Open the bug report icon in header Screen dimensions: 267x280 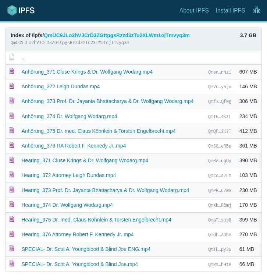257,10
